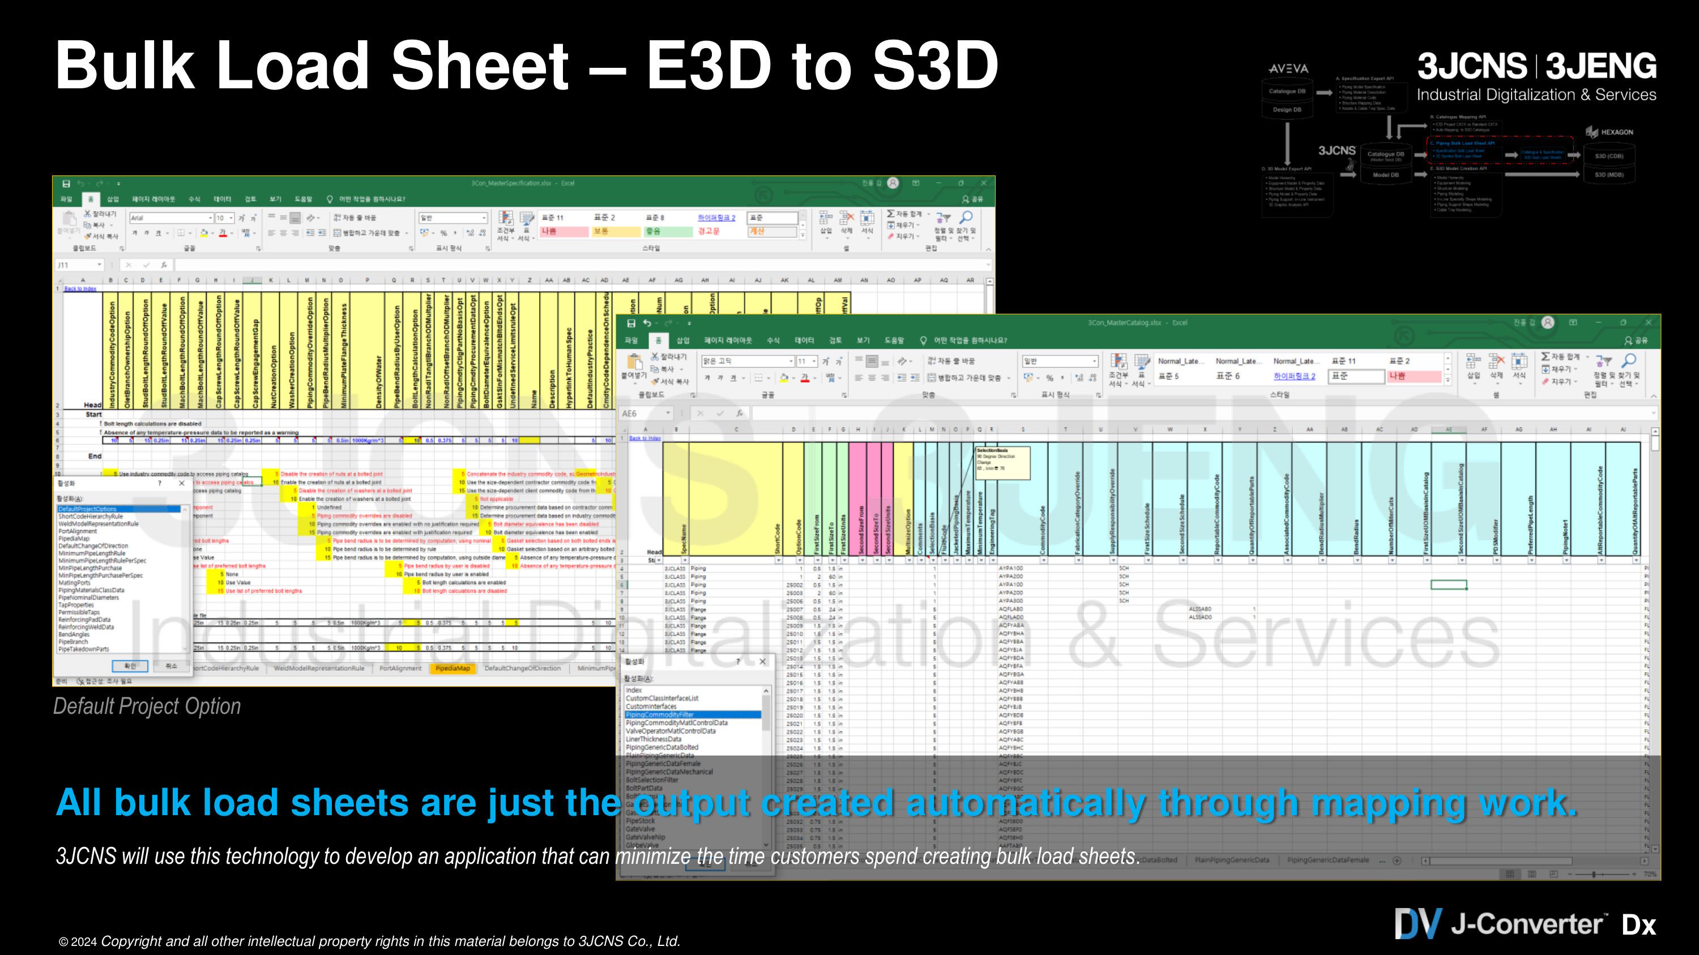
Task: Click Format (서식) cells icon in MasterCatalog ribbon
Action: coord(1519,361)
